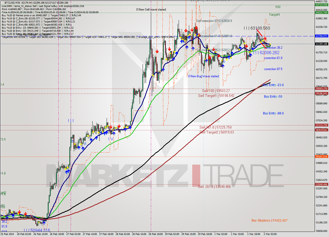This screenshot has height=237, width=329.
Task: Click the 59503.270 red price tag
Action: [x=322, y=89]
